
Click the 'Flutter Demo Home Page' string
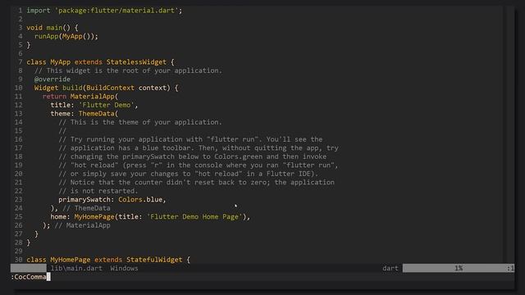[x=194, y=216]
